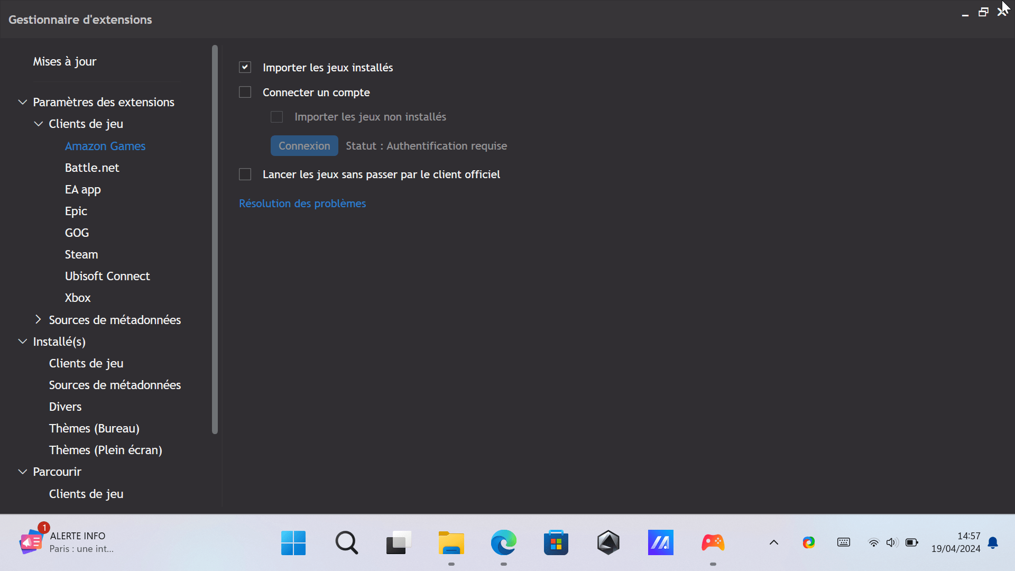Select Xbox extension settings

point(78,298)
